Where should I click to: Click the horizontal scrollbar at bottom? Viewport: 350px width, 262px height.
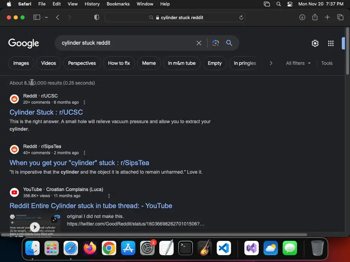(x=154, y=235)
